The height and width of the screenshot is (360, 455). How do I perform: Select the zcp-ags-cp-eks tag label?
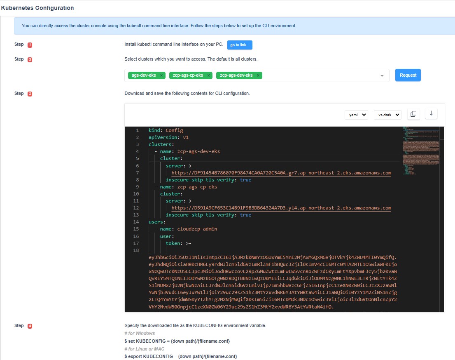click(x=188, y=75)
